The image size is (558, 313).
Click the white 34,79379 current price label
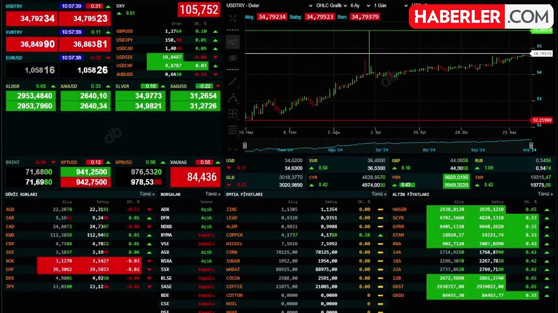542,53
